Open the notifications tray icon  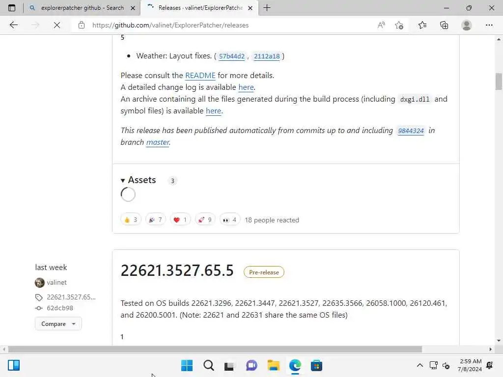490,365
